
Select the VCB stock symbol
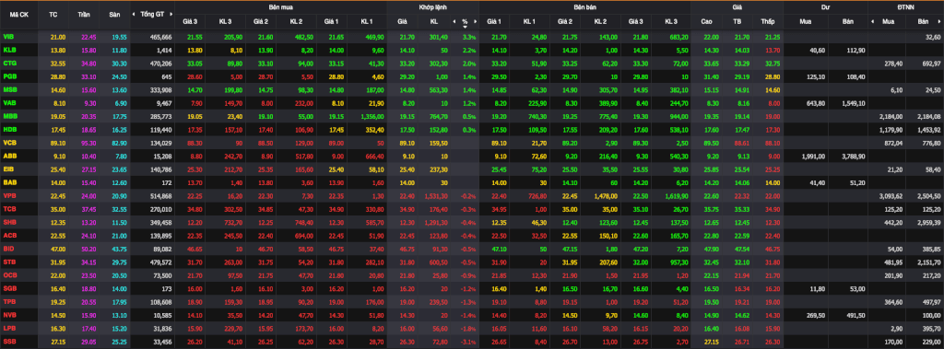(9, 143)
